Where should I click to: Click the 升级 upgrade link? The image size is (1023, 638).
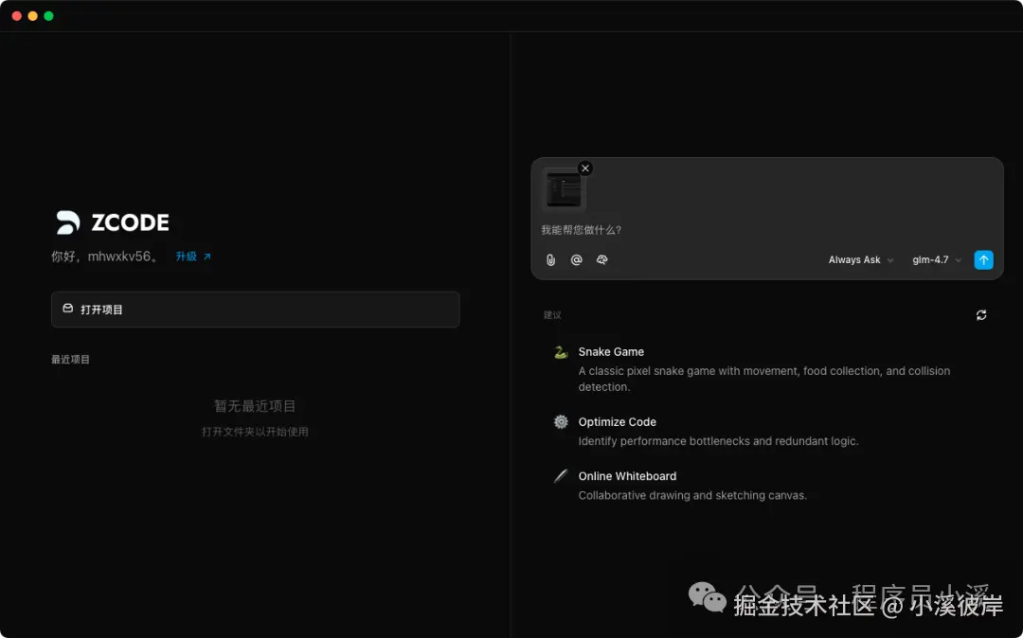pyautogui.click(x=186, y=256)
